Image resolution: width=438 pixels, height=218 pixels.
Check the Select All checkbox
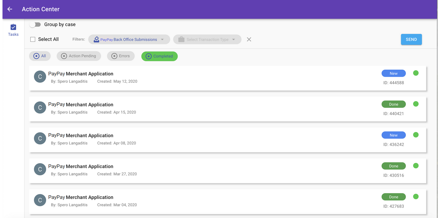pyautogui.click(x=33, y=39)
